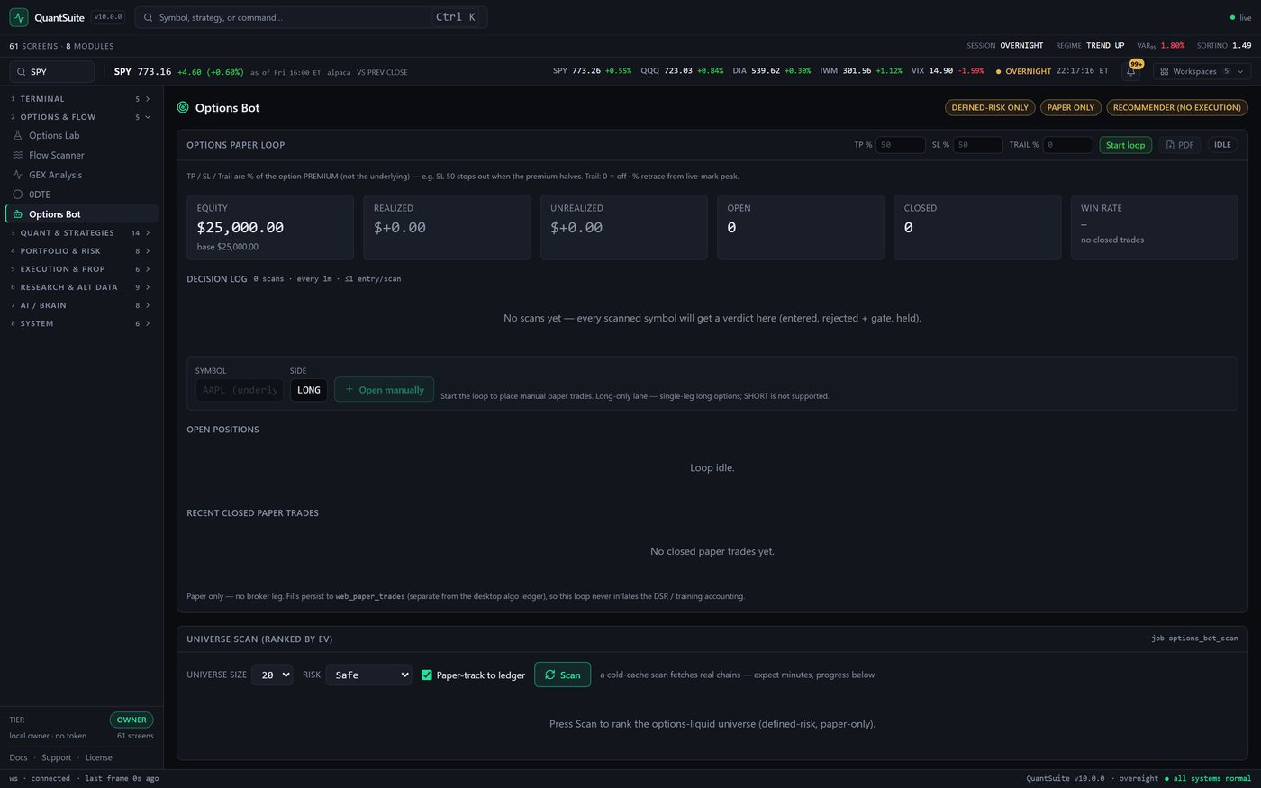This screenshot has width=1261, height=788.
Task: Click the PDF export button
Action: click(x=1179, y=145)
